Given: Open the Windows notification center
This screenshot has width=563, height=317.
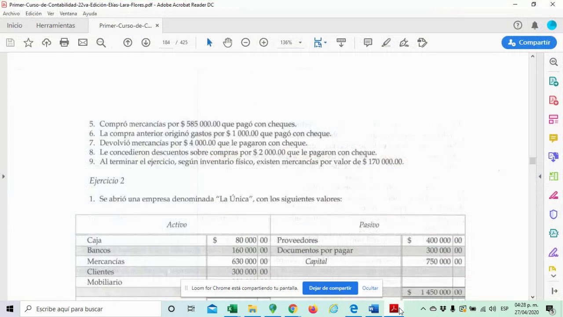Looking at the screenshot, I should point(550,309).
